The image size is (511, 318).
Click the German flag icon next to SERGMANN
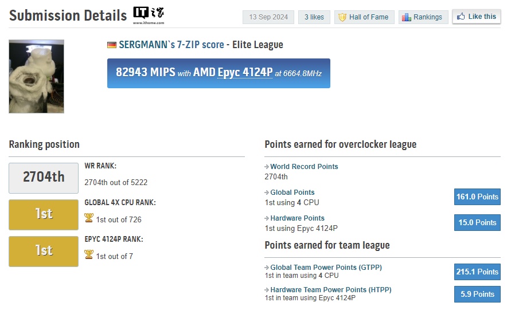(111, 45)
